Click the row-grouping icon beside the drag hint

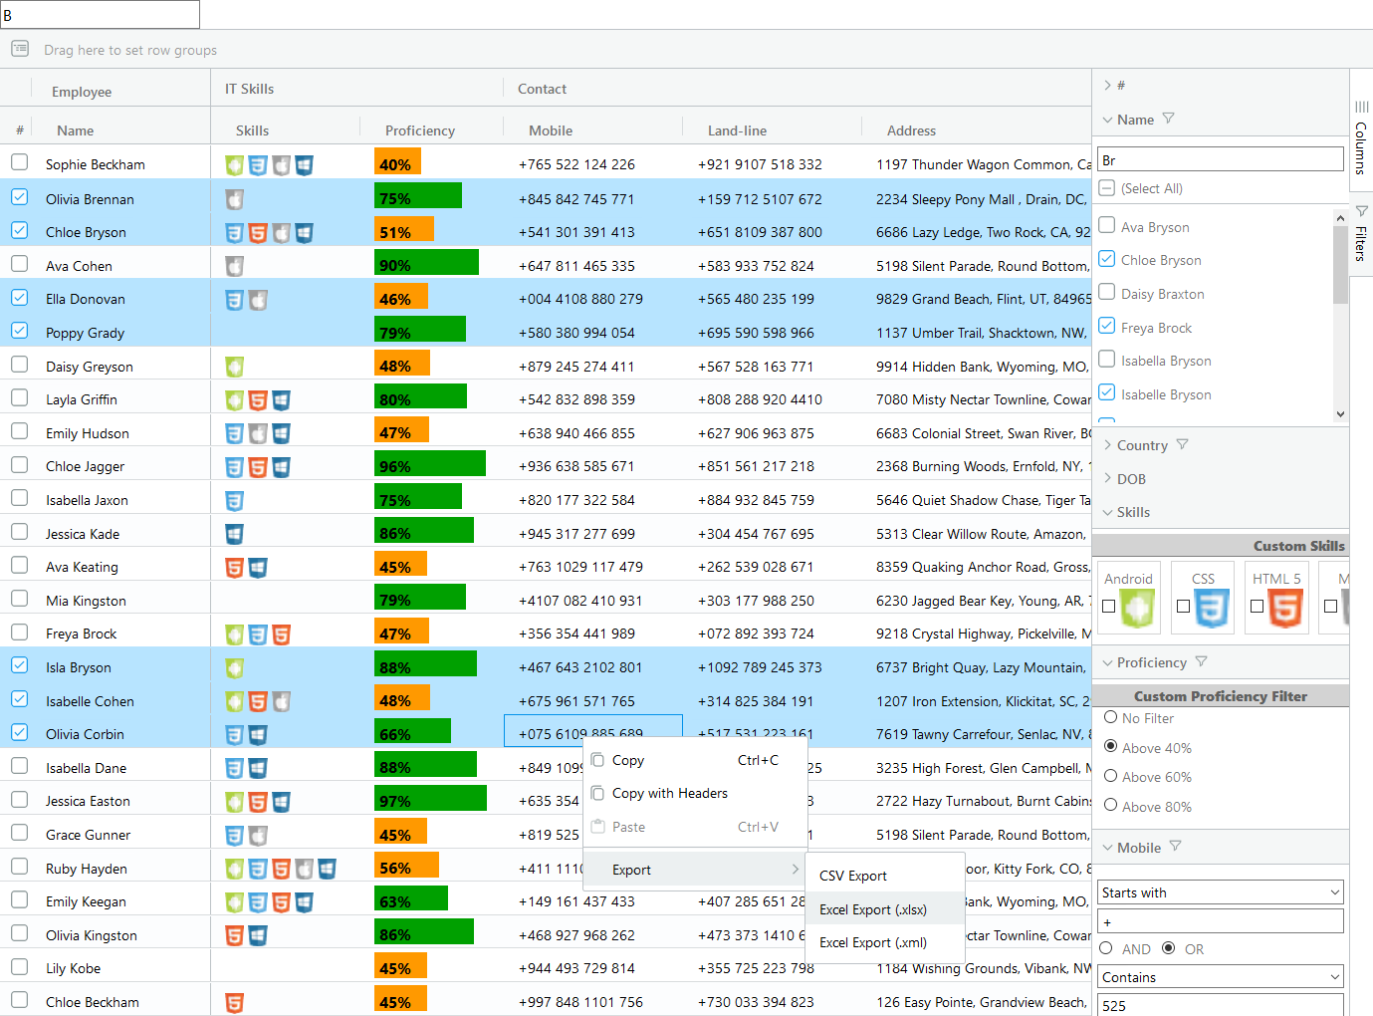tap(20, 48)
